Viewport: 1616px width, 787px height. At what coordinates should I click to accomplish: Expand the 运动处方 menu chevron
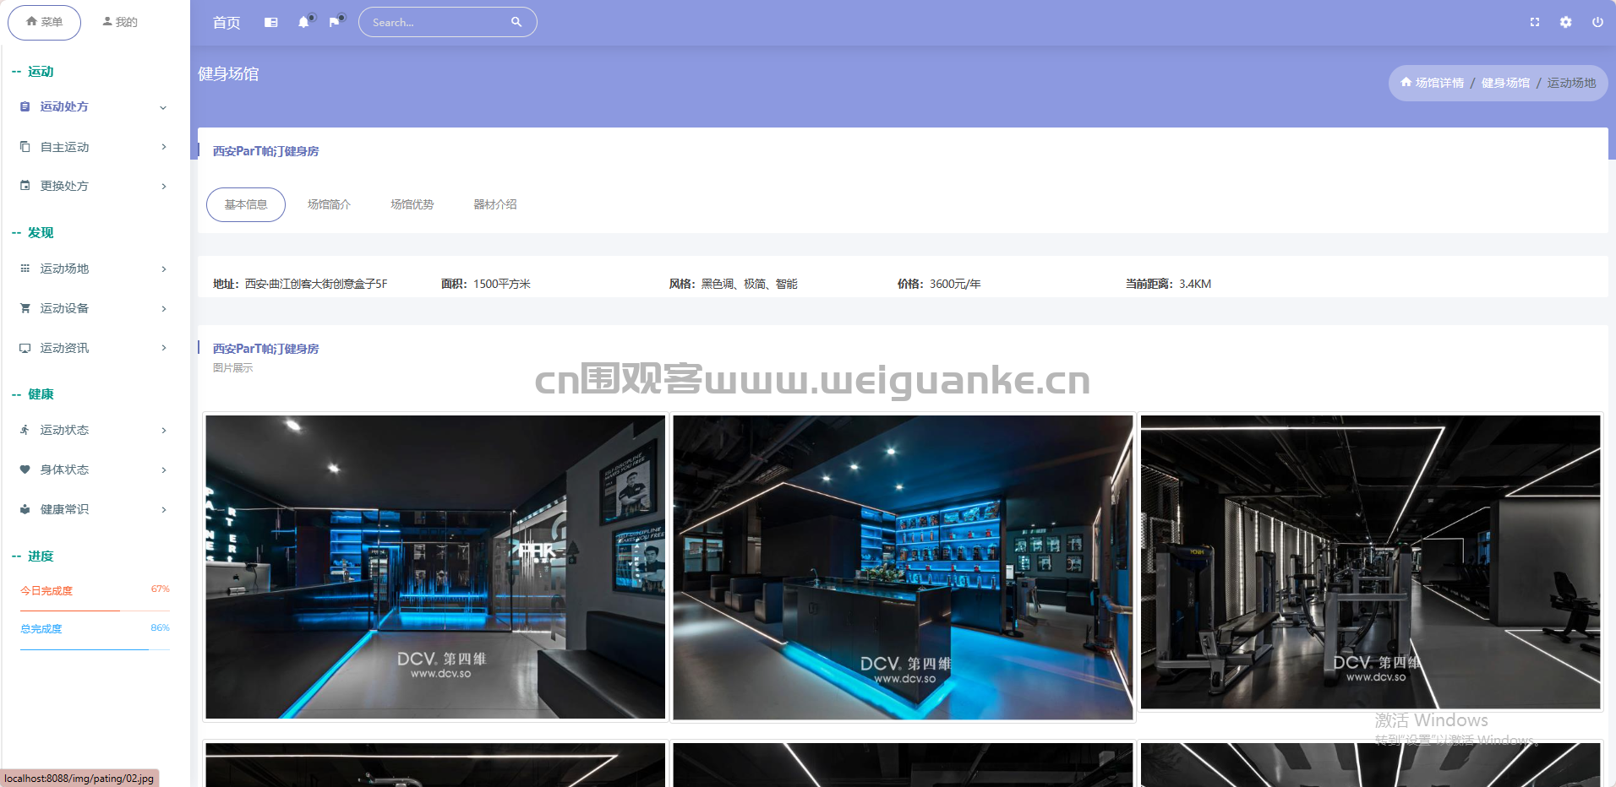163,107
